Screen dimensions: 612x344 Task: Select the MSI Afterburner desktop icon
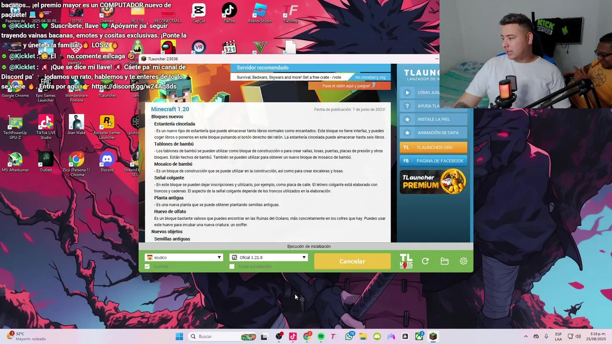15,162
